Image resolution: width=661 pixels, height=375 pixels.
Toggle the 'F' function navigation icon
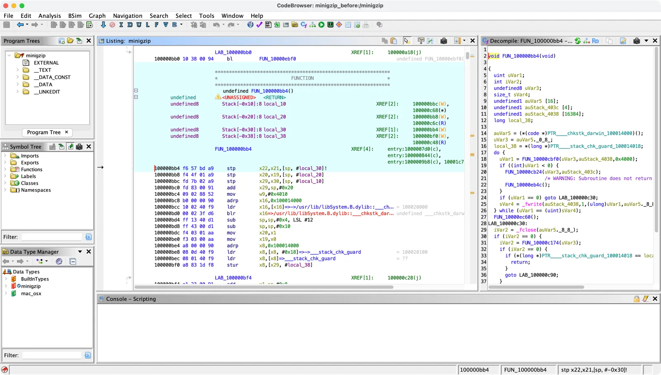(157, 25)
